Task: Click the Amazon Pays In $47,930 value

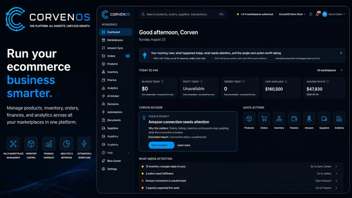Action: point(314,89)
